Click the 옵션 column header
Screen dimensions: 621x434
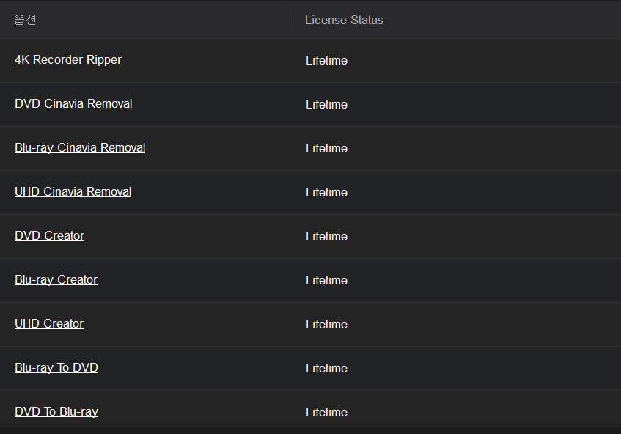25,20
